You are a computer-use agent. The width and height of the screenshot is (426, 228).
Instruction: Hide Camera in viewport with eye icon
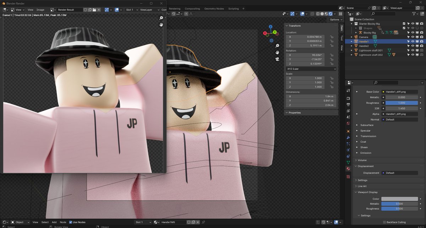point(413,37)
